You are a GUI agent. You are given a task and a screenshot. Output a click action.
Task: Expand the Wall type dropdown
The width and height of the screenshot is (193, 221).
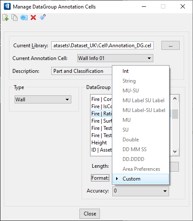[x=43, y=100]
